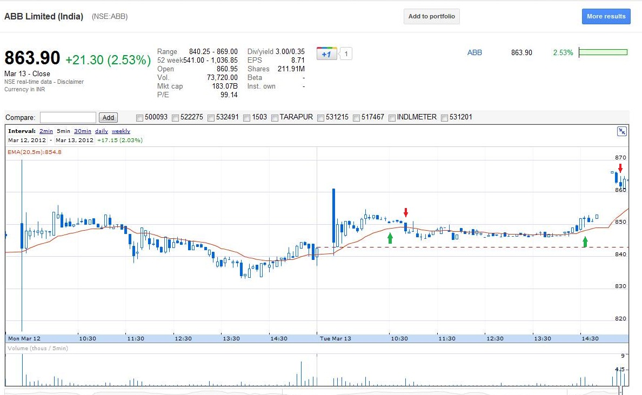Screen dimensions: 642x395
Task: Select the 531215 compare checkbox
Action: pos(320,118)
